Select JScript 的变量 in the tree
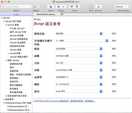Image resolution: width=132 pixels, height=113 pixels. pyautogui.click(x=16, y=35)
